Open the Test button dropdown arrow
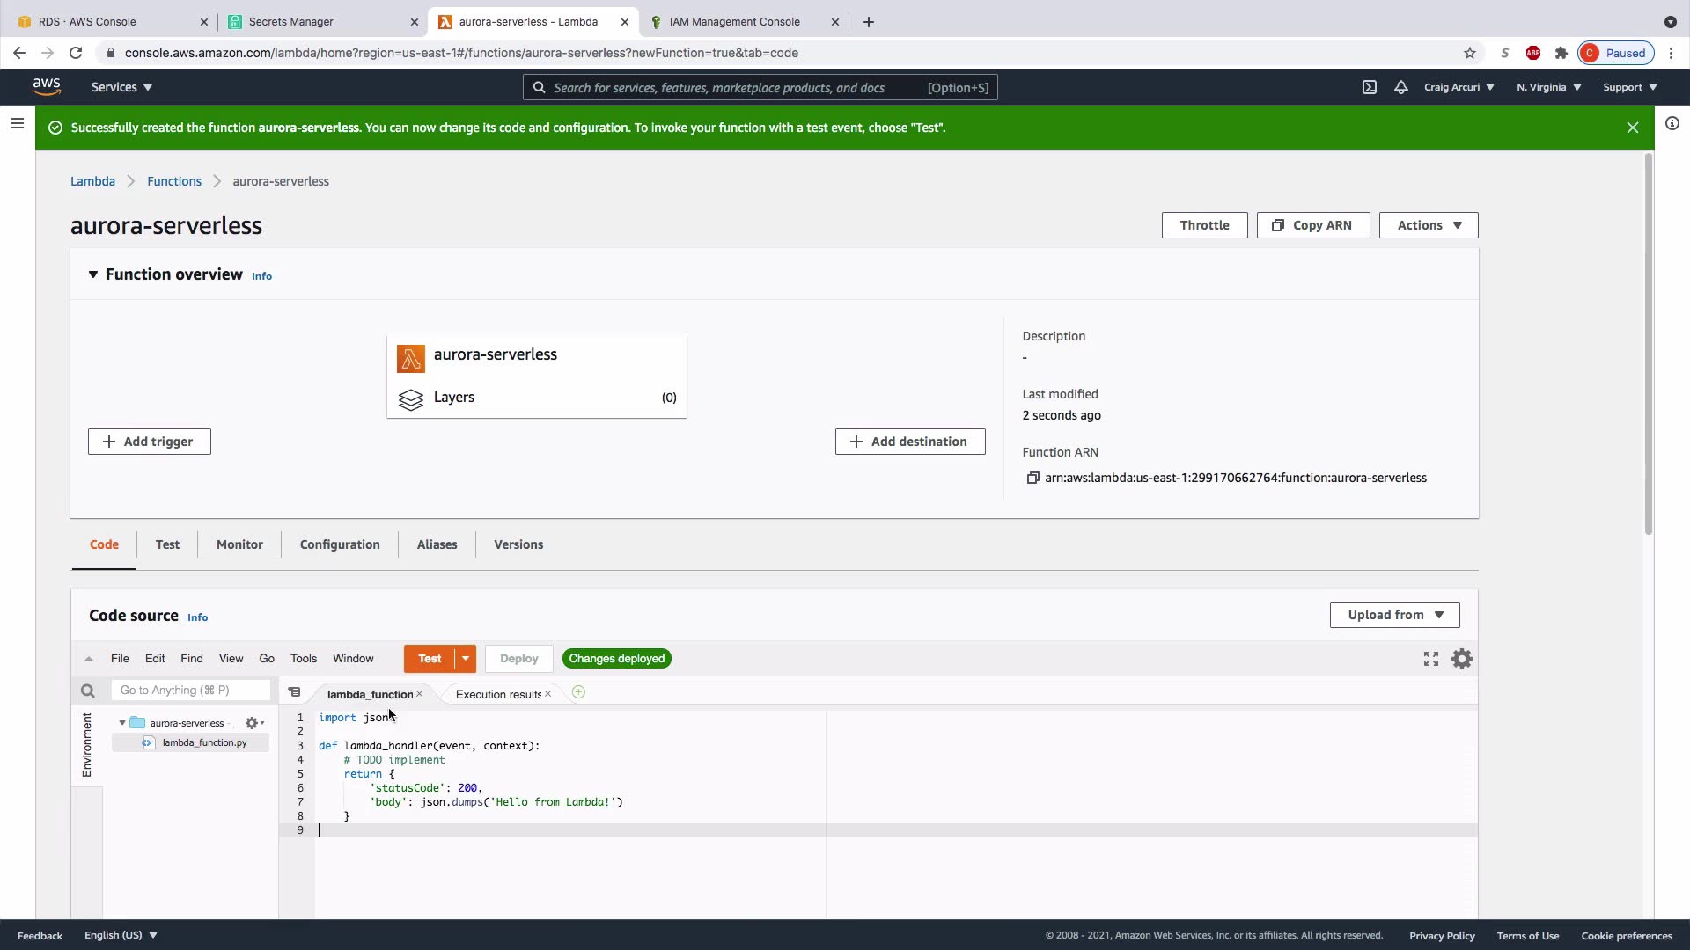 [x=466, y=659]
